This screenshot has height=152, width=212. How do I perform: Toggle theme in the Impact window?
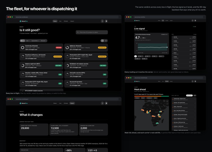pos(106,103)
